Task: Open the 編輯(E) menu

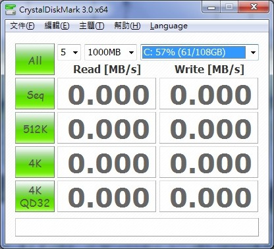Action: (57, 26)
